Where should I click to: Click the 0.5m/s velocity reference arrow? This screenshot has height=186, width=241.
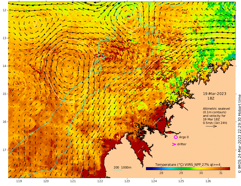(211, 126)
